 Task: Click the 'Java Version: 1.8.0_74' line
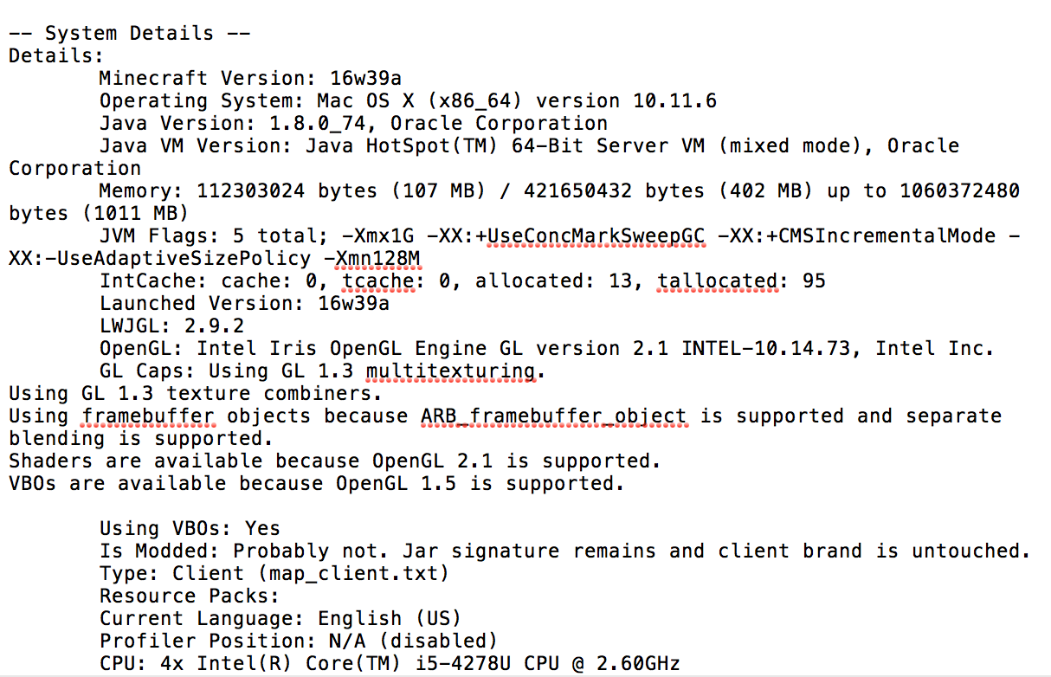(x=353, y=124)
